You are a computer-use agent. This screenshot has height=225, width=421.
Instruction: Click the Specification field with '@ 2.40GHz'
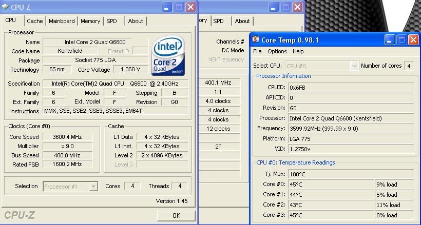coord(116,84)
